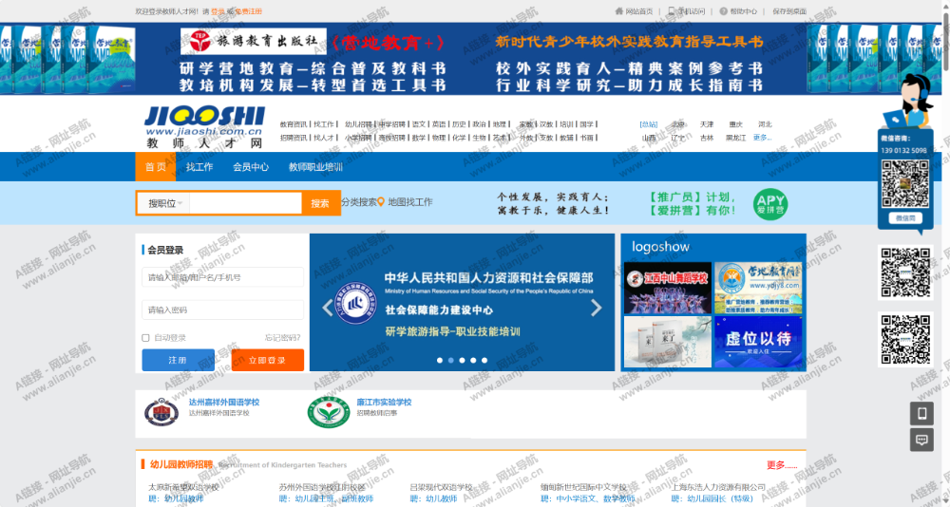The height and width of the screenshot is (507, 950).
Task: Open the 分类搜索 link
Action: 359,202
